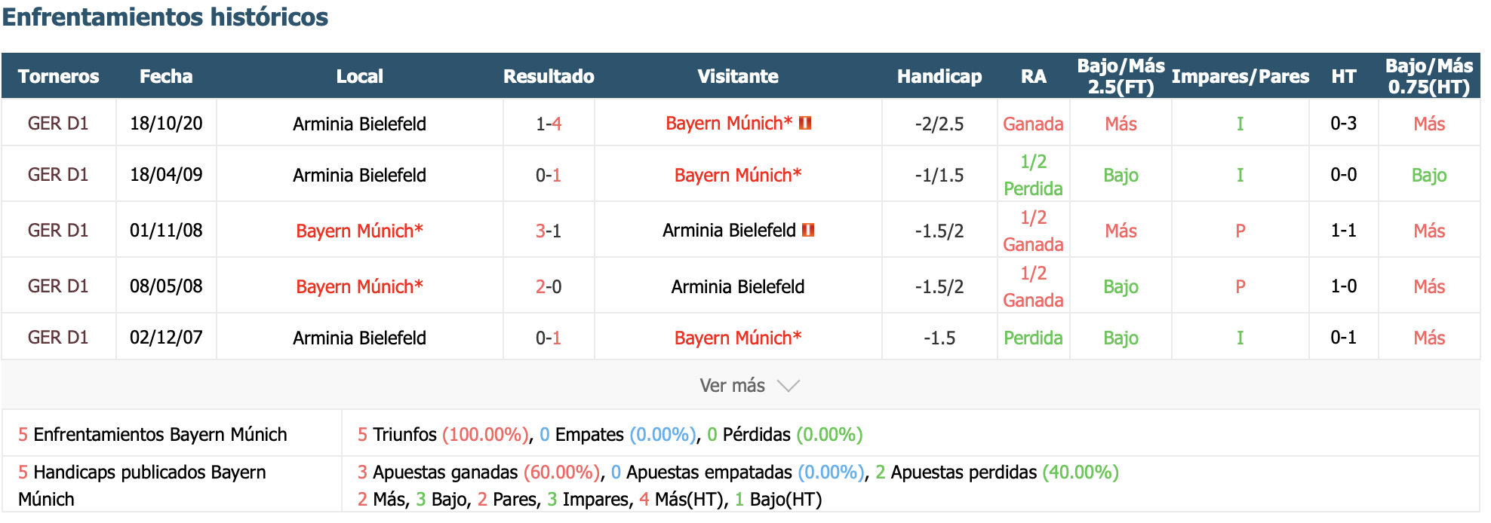Click the 3-1 result score

[x=549, y=231]
